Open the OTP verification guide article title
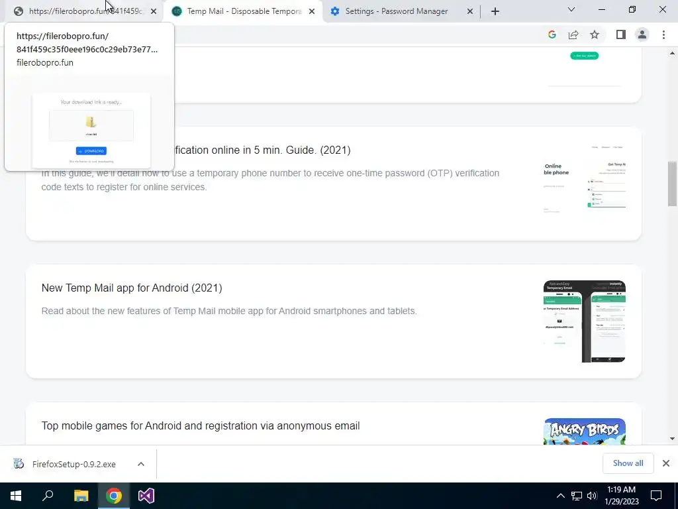Image resolution: width=678 pixels, height=509 pixels. point(262,150)
